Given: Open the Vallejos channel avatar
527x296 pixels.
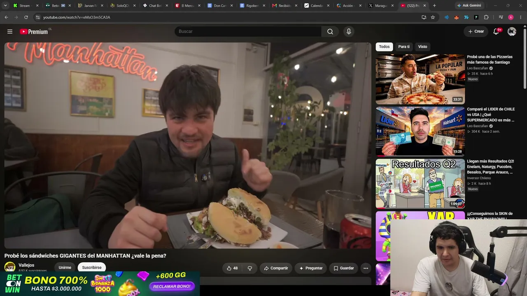Looking at the screenshot, I should [10, 268].
